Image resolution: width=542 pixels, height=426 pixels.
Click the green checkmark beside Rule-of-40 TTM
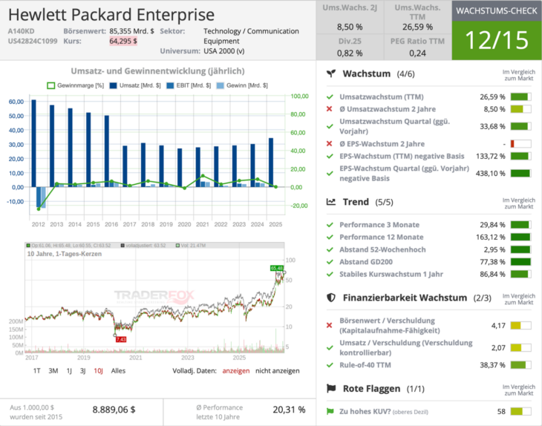330,365
